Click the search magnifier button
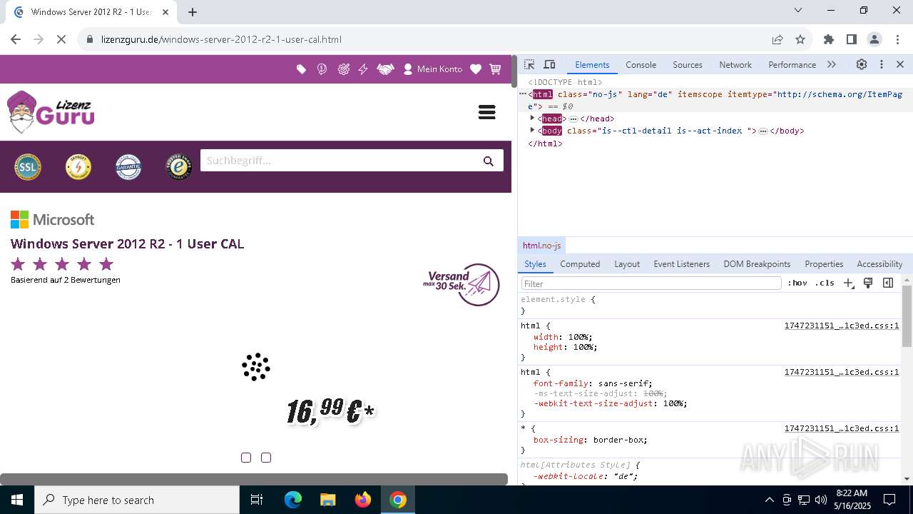913x514 pixels. click(489, 161)
